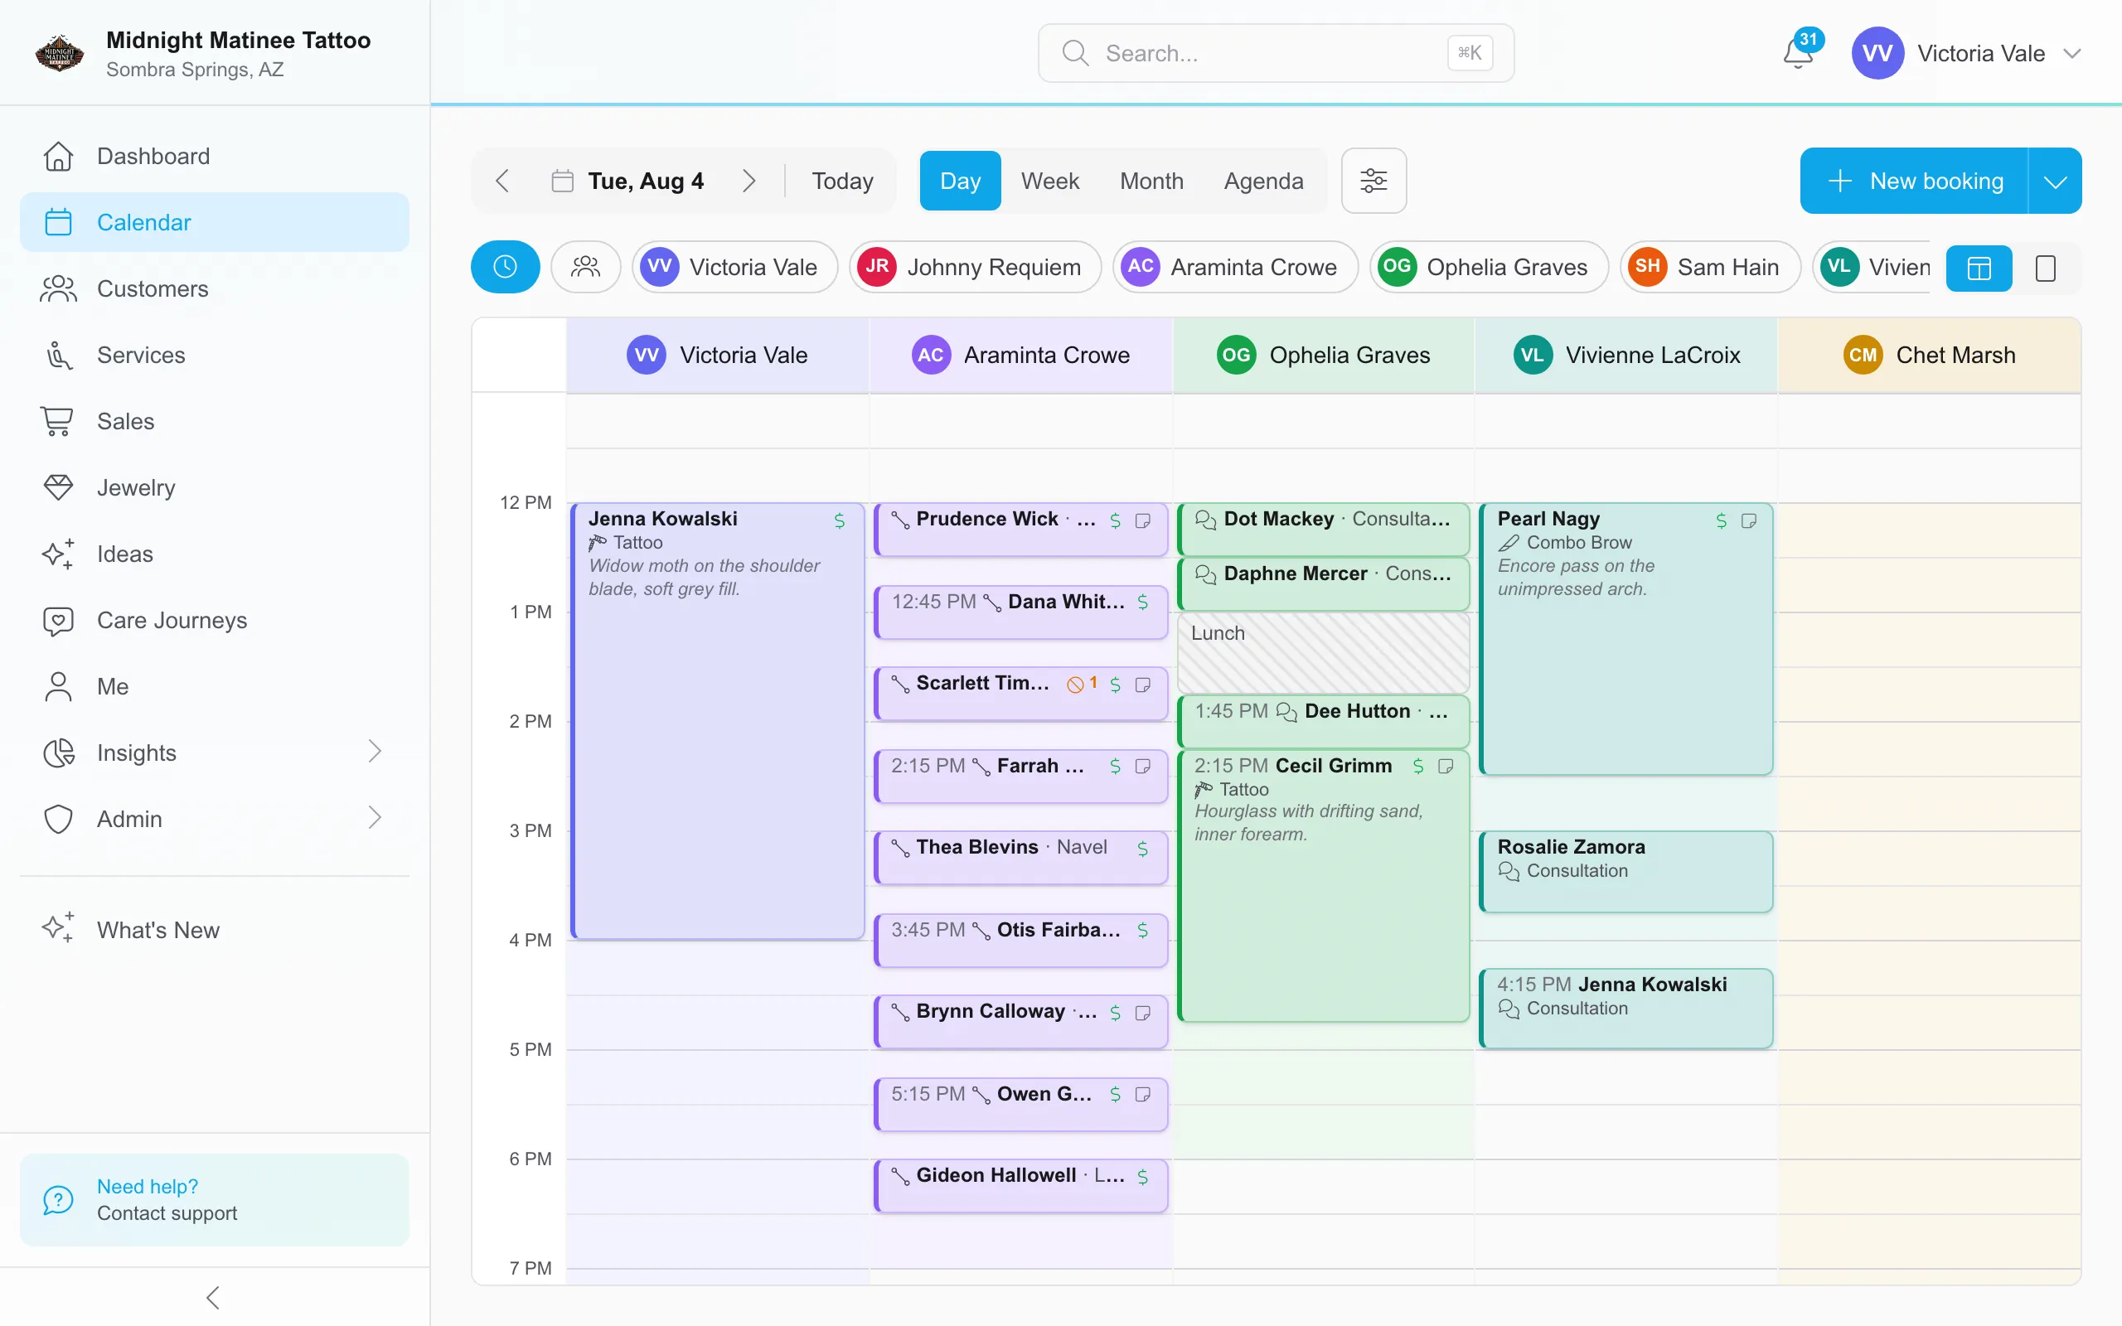Toggle the Victoria Vale staff filter chip

tap(734, 267)
